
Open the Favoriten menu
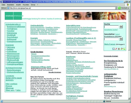(x=26, y=5)
